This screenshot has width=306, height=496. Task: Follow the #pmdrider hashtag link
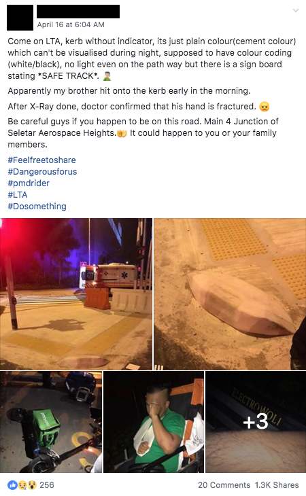[x=29, y=183]
